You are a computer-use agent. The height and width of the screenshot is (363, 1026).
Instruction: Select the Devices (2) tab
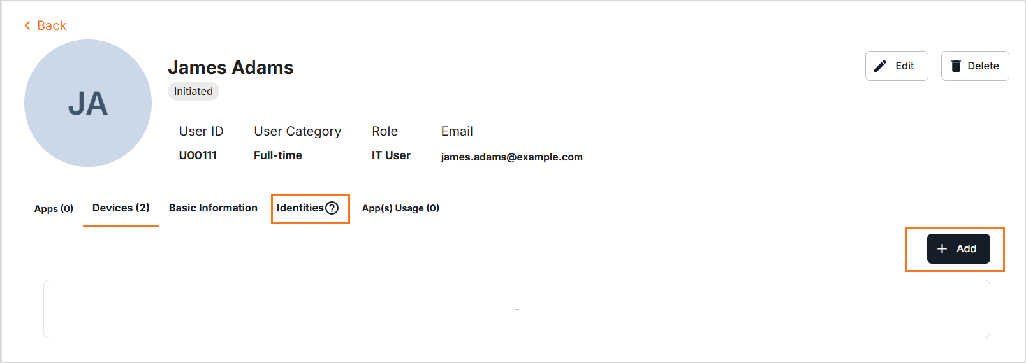pos(121,208)
